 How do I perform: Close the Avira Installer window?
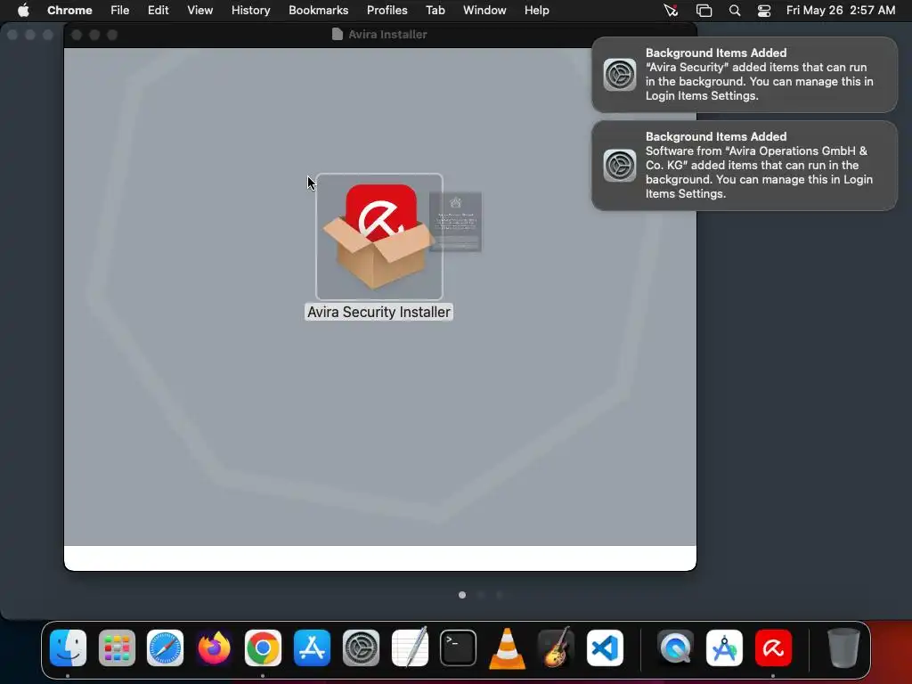click(77, 35)
